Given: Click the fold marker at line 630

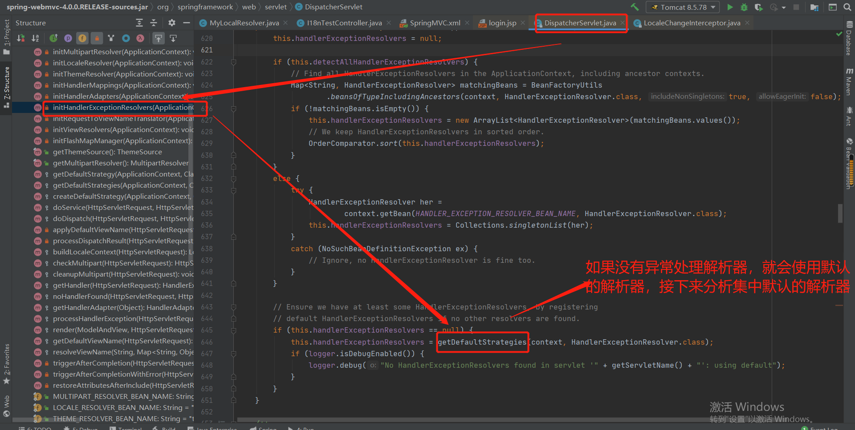Looking at the screenshot, I should [233, 156].
